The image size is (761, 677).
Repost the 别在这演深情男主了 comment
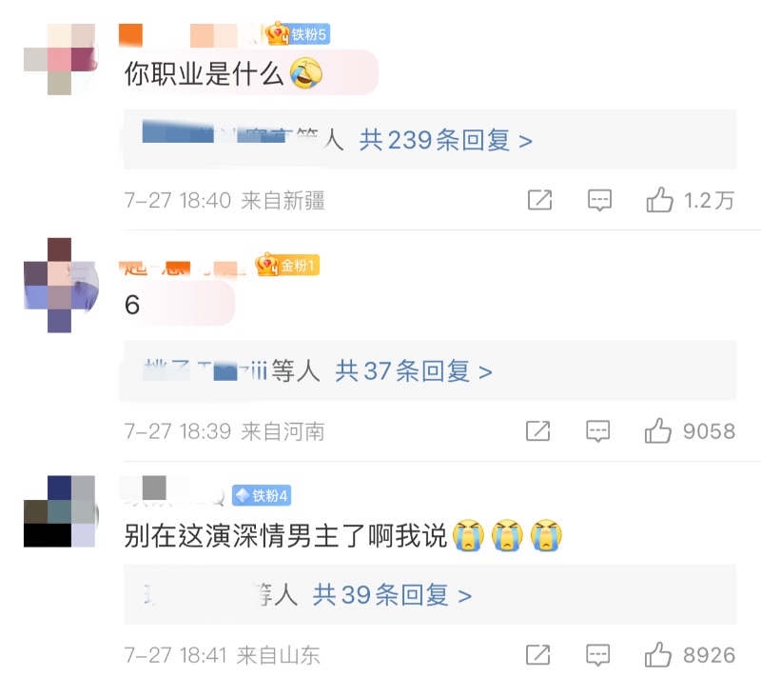[x=538, y=655]
